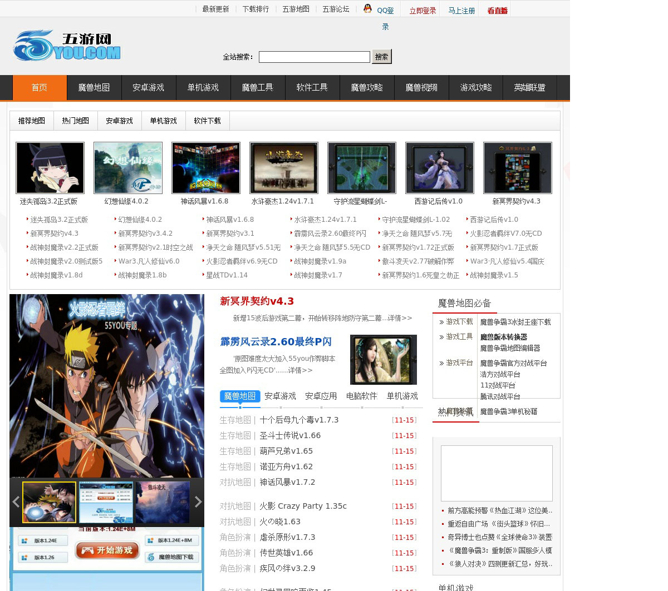Screen dimensions: 668x591
Task: Open 圣斗士传说v1.66 list entry
Action: point(290,436)
